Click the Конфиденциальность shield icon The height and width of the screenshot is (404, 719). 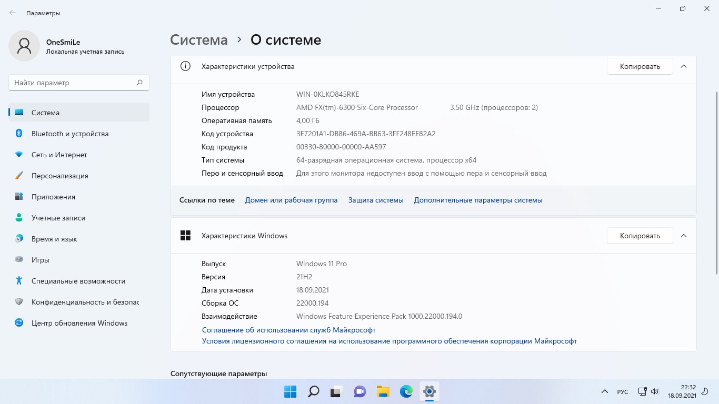pos(19,302)
